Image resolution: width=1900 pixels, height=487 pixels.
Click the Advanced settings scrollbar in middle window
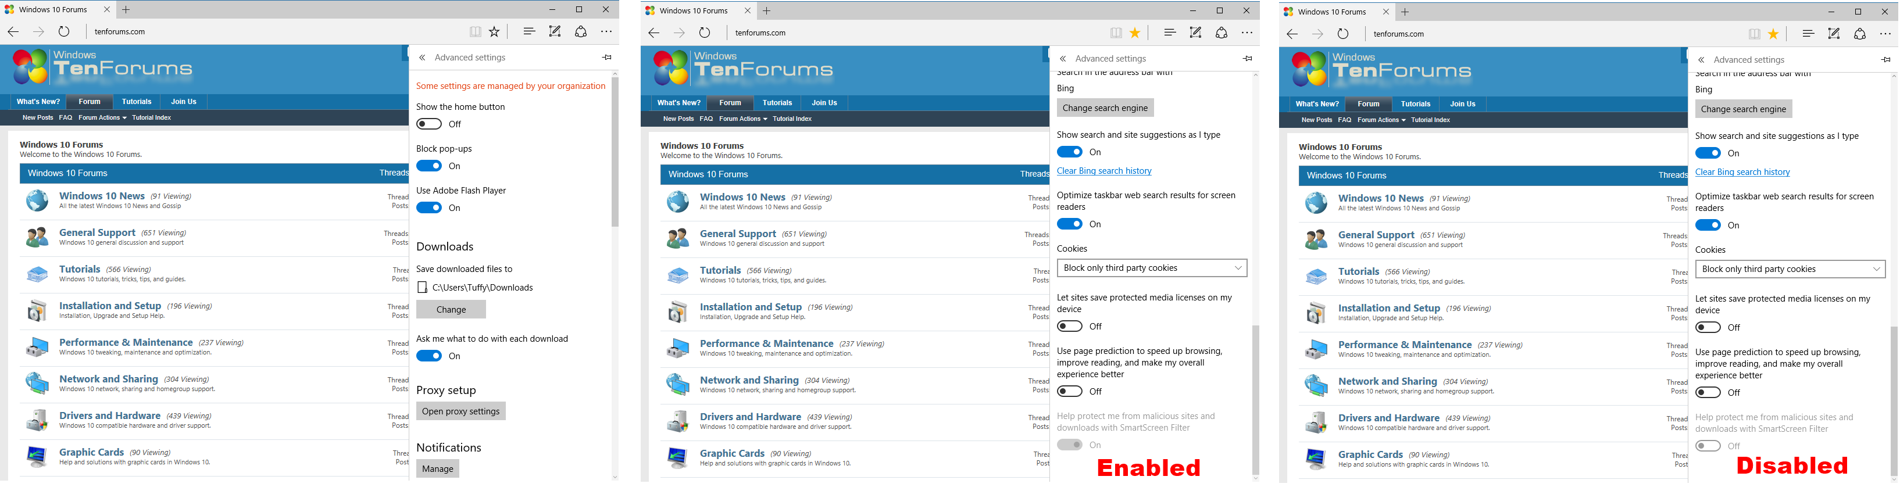tap(1255, 400)
